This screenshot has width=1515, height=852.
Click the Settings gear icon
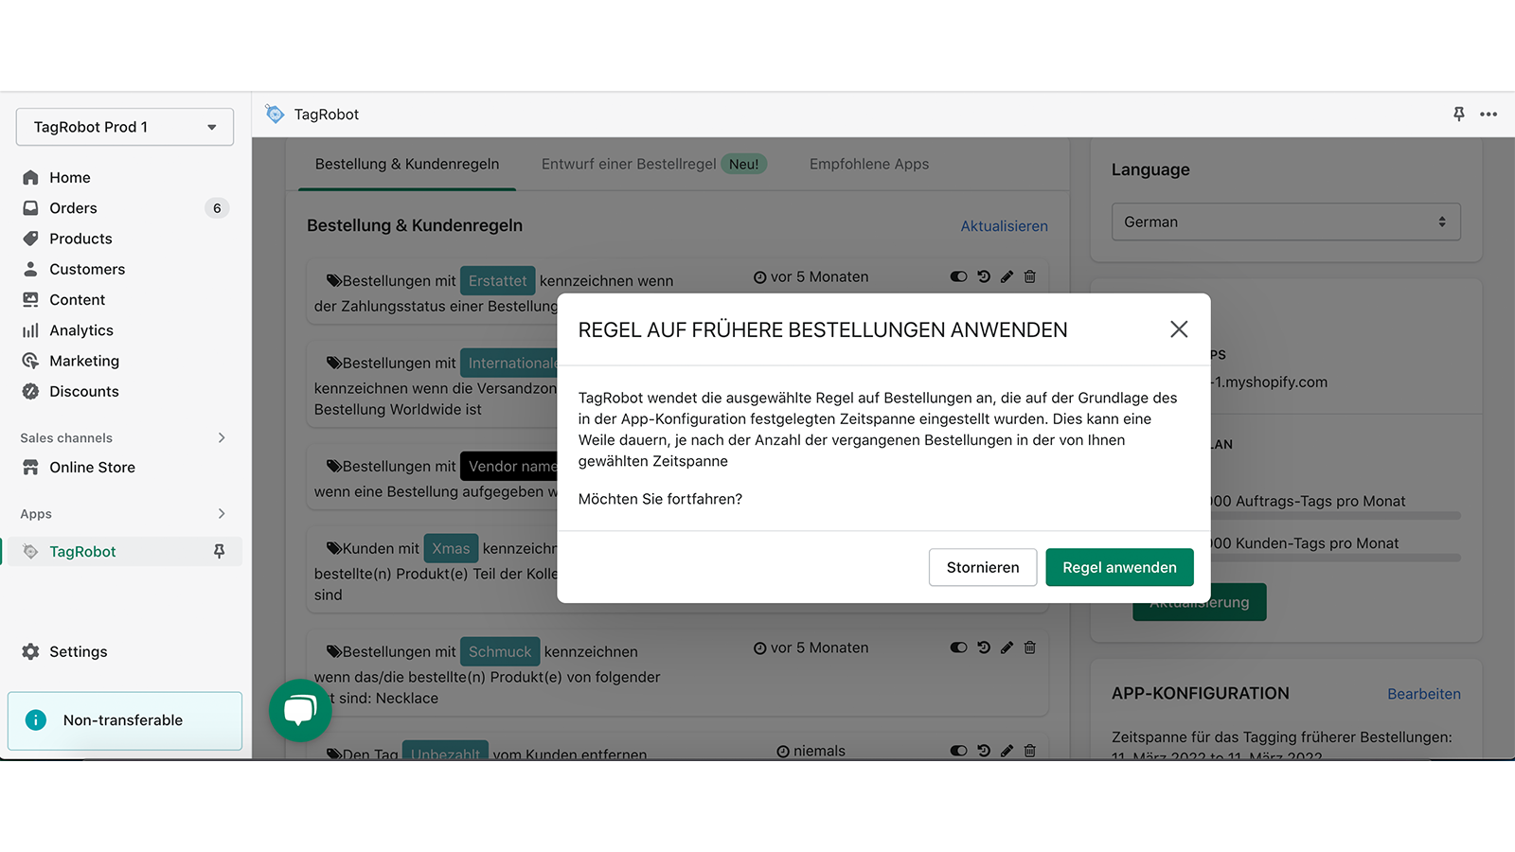30,651
